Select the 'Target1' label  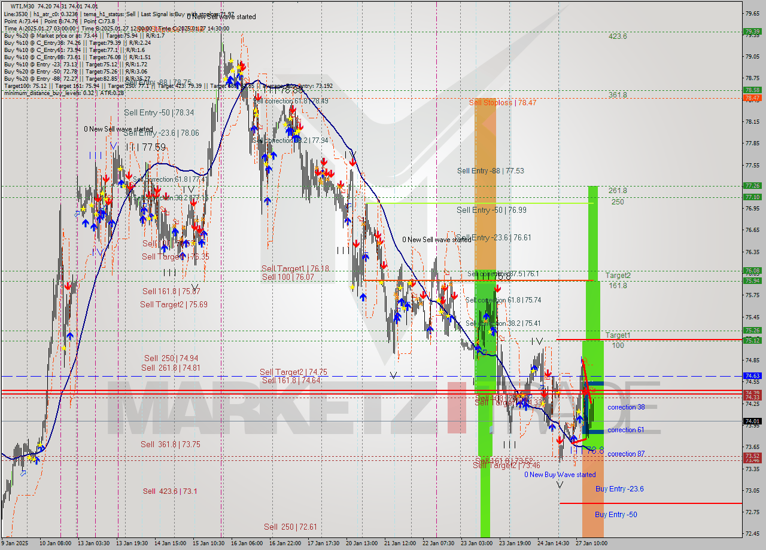618,335
